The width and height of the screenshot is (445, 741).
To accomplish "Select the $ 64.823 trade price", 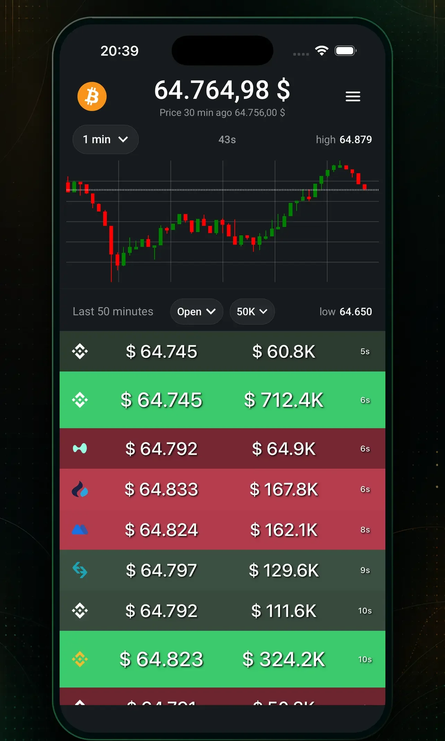I will pos(161,659).
